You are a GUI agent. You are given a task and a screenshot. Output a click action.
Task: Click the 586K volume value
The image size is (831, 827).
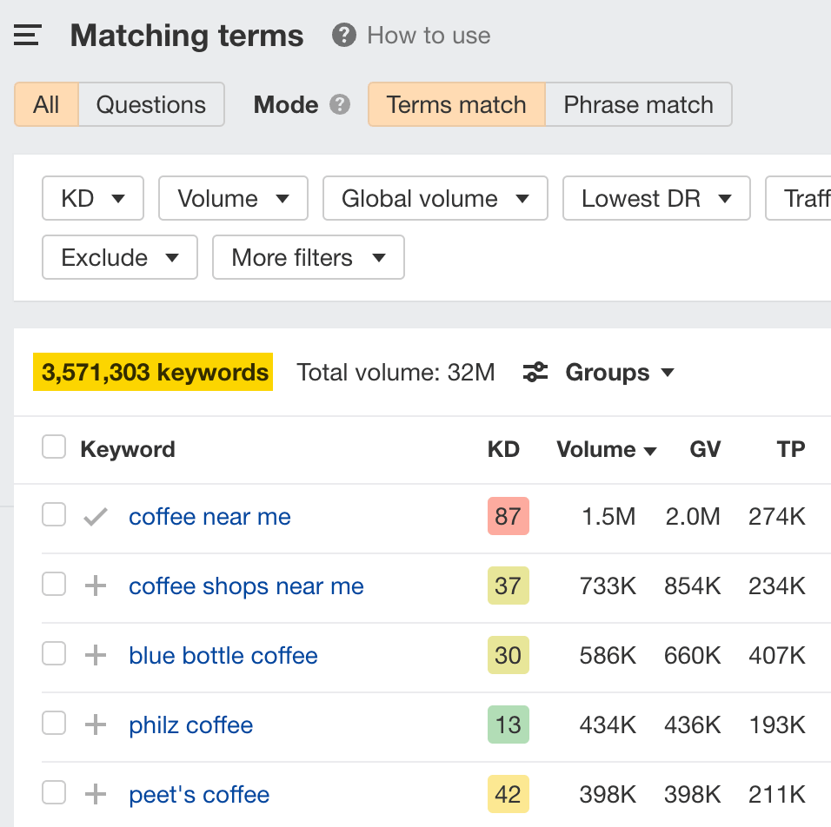(x=608, y=655)
